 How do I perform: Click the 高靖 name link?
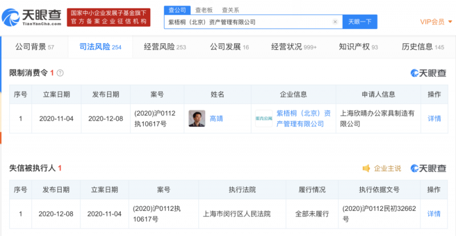(216, 118)
